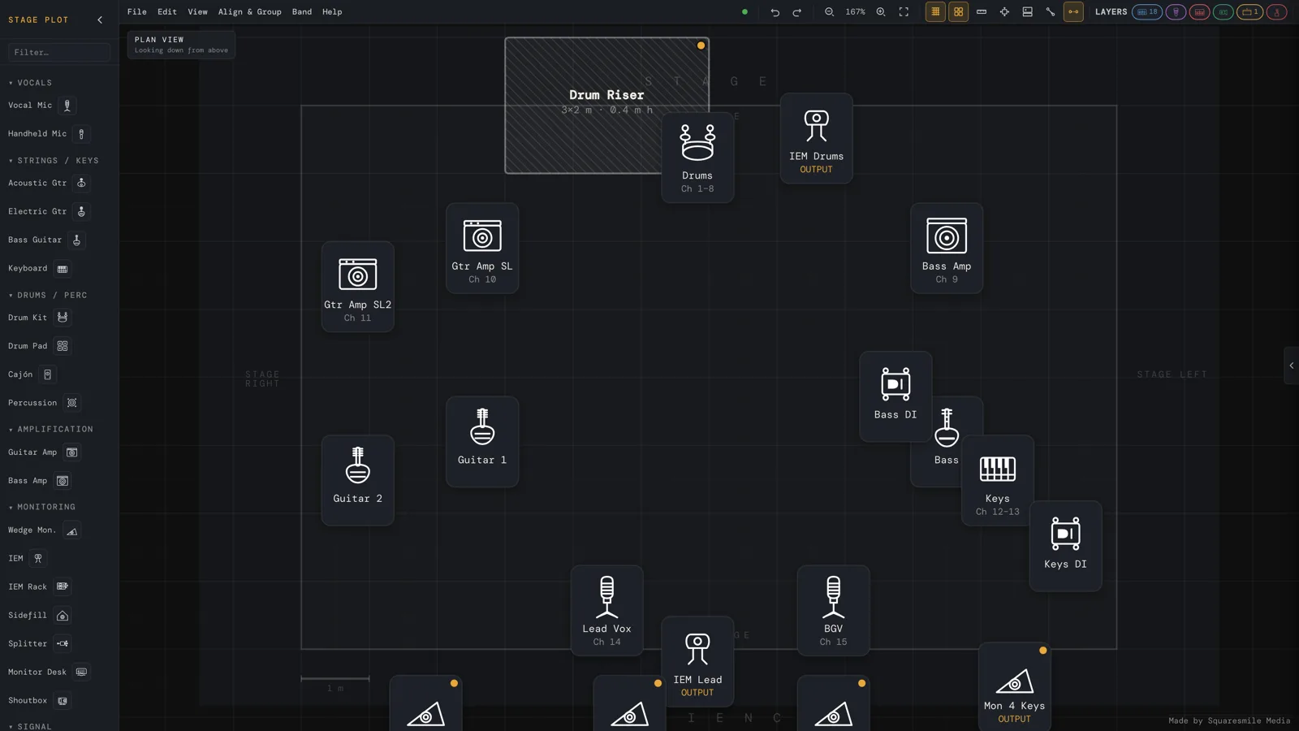Click the 167% zoom level readout
Screen dimensions: 1299x731
(855, 12)
